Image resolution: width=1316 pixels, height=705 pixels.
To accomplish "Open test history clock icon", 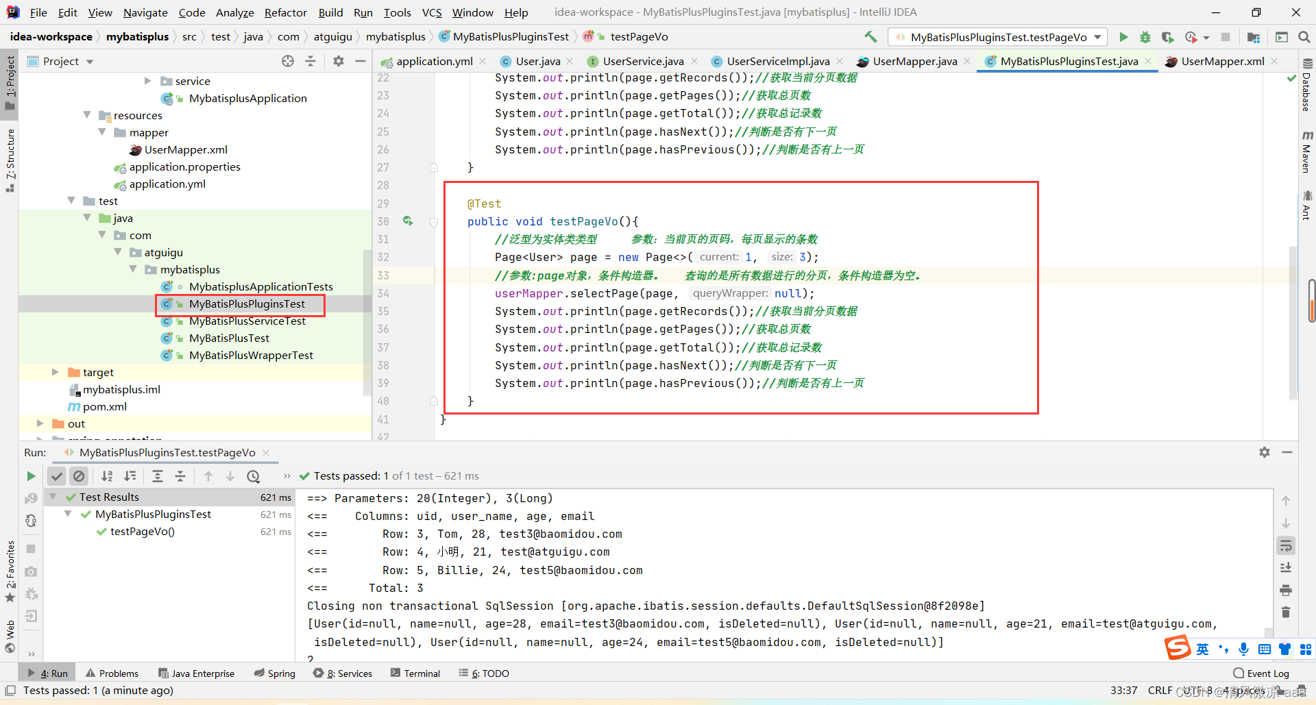I will [254, 475].
